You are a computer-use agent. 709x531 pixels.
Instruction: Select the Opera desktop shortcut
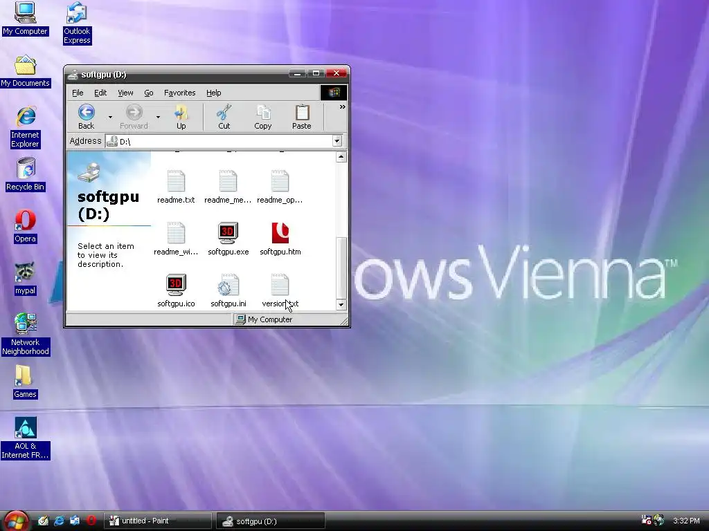pyautogui.click(x=26, y=226)
